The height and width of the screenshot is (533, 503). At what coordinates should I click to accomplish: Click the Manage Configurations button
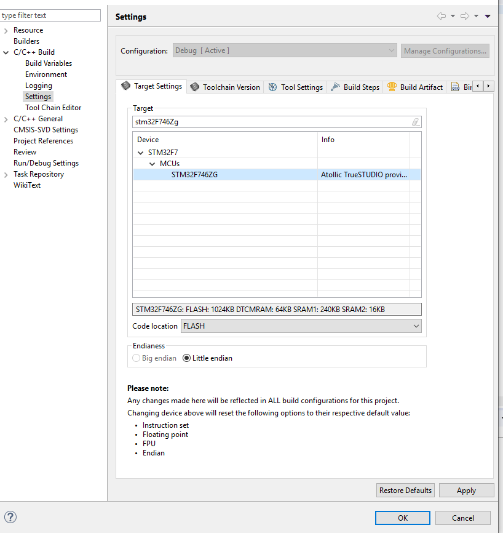click(445, 50)
